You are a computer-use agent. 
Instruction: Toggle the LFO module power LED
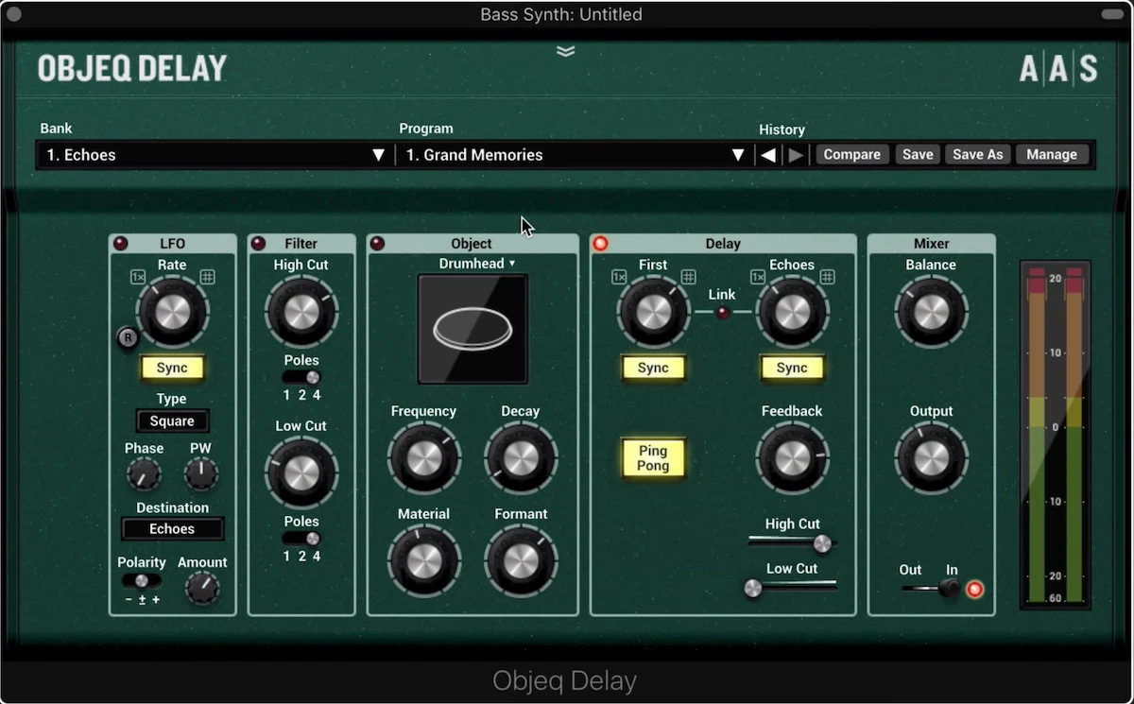(x=121, y=244)
